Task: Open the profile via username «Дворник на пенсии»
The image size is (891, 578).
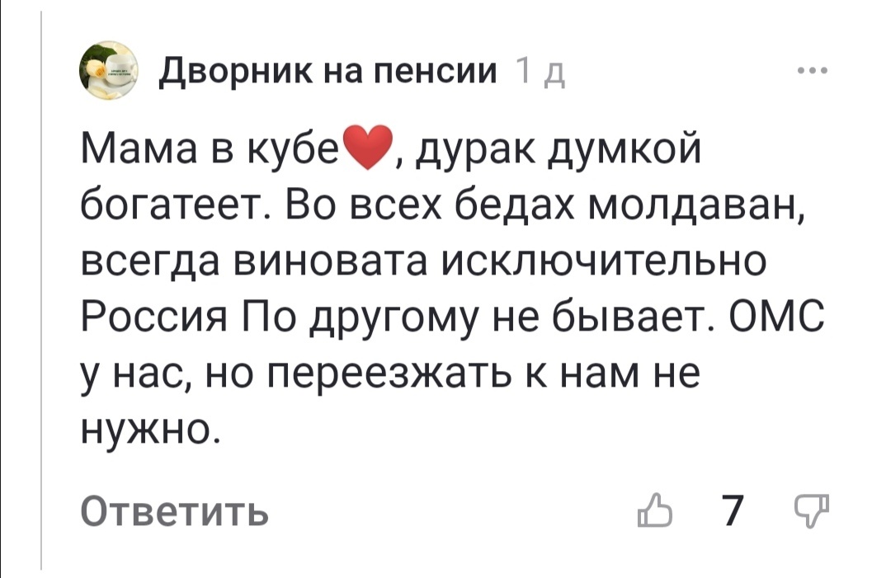Action: 328,73
